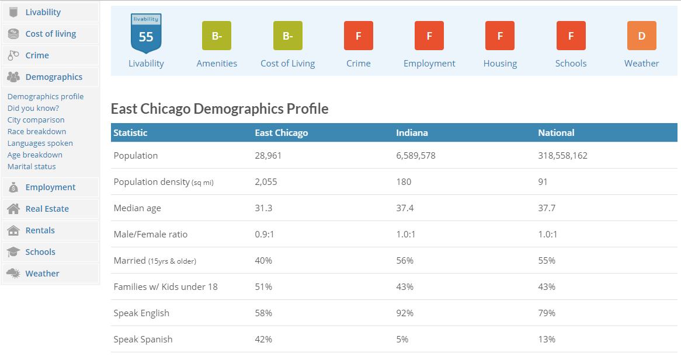Open the Demographics profile sublink
681x357 pixels.
click(x=46, y=96)
